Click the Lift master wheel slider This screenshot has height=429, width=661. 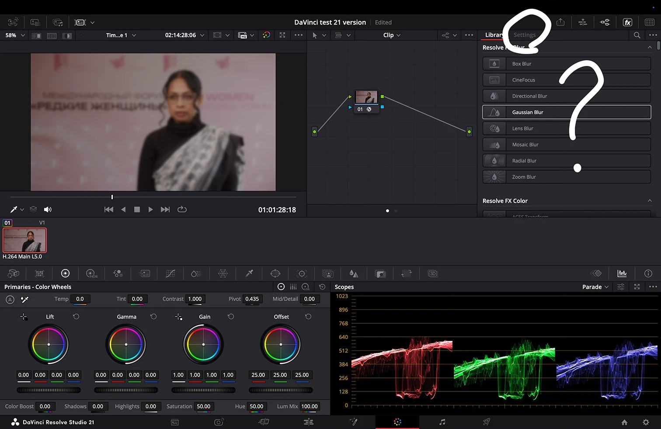point(49,390)
